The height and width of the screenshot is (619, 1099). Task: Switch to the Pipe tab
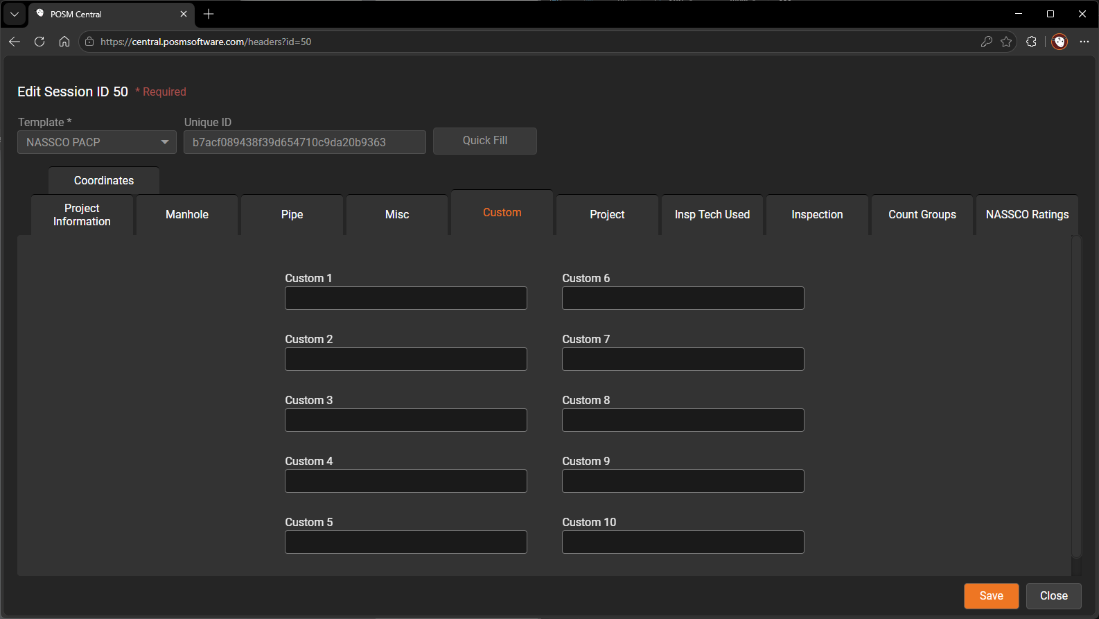click(292, 215)
